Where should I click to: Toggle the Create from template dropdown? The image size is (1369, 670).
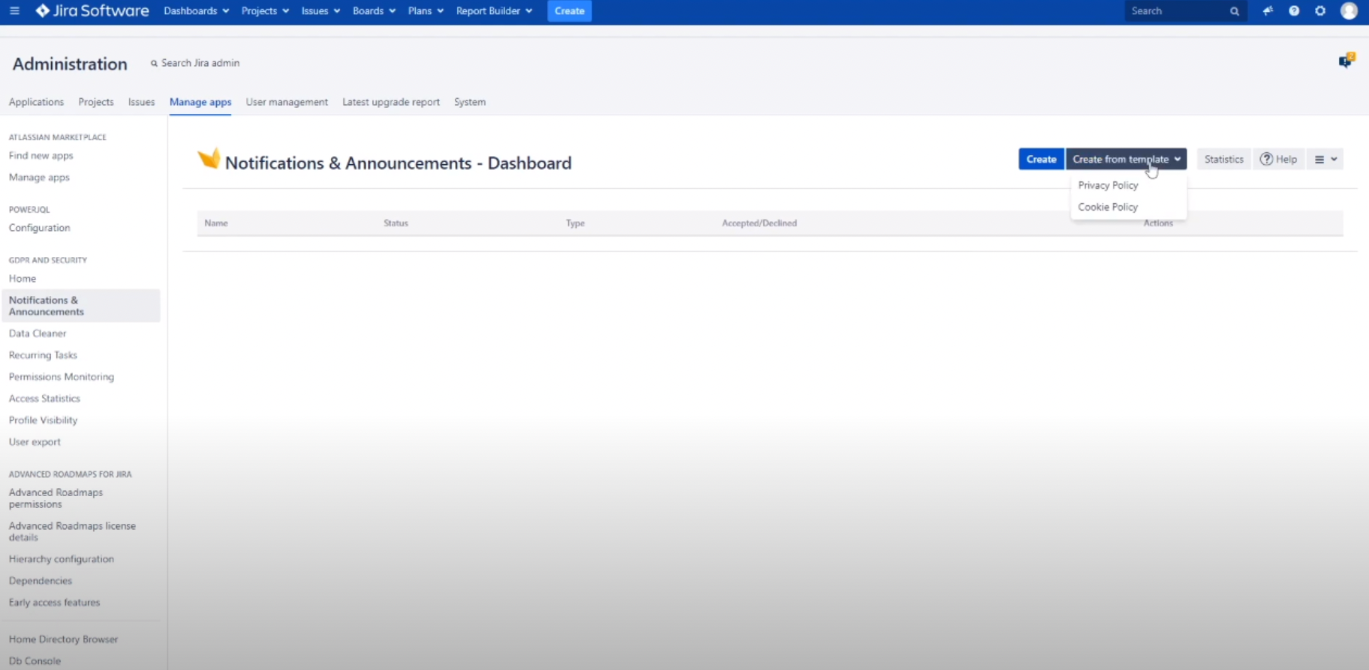[x=1126, y=159]
